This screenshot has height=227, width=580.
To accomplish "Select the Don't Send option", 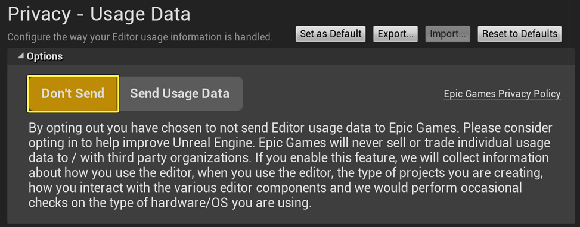I will [73, 94].
